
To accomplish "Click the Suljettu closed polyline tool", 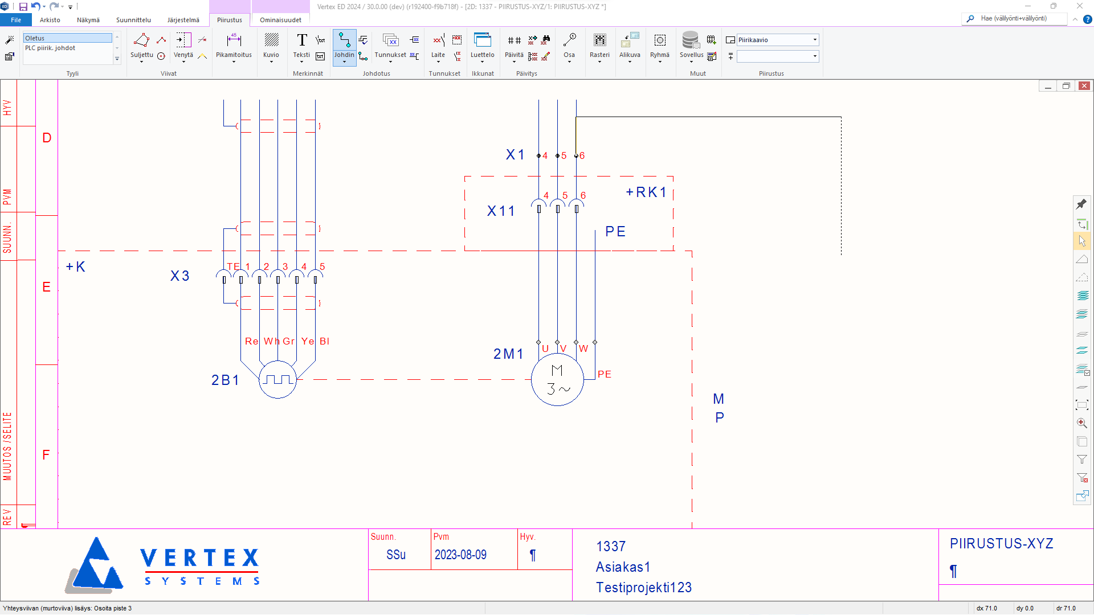I will click(141, 46).
